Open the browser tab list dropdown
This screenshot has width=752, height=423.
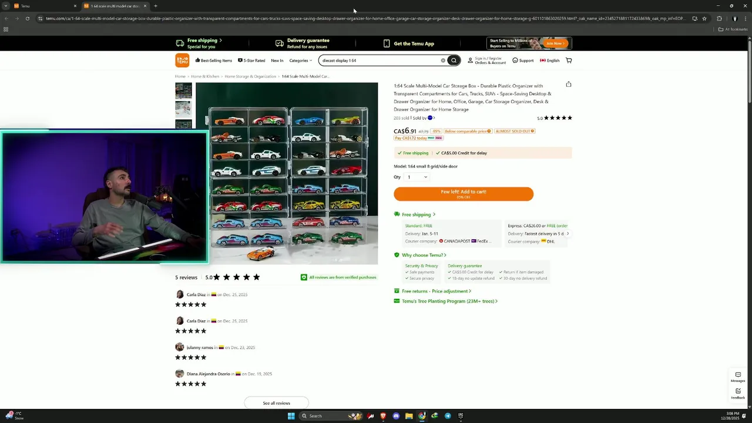coord(5,6)
